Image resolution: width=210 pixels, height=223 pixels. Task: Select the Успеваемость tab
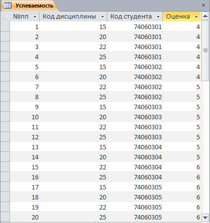[x=30, y=6]
